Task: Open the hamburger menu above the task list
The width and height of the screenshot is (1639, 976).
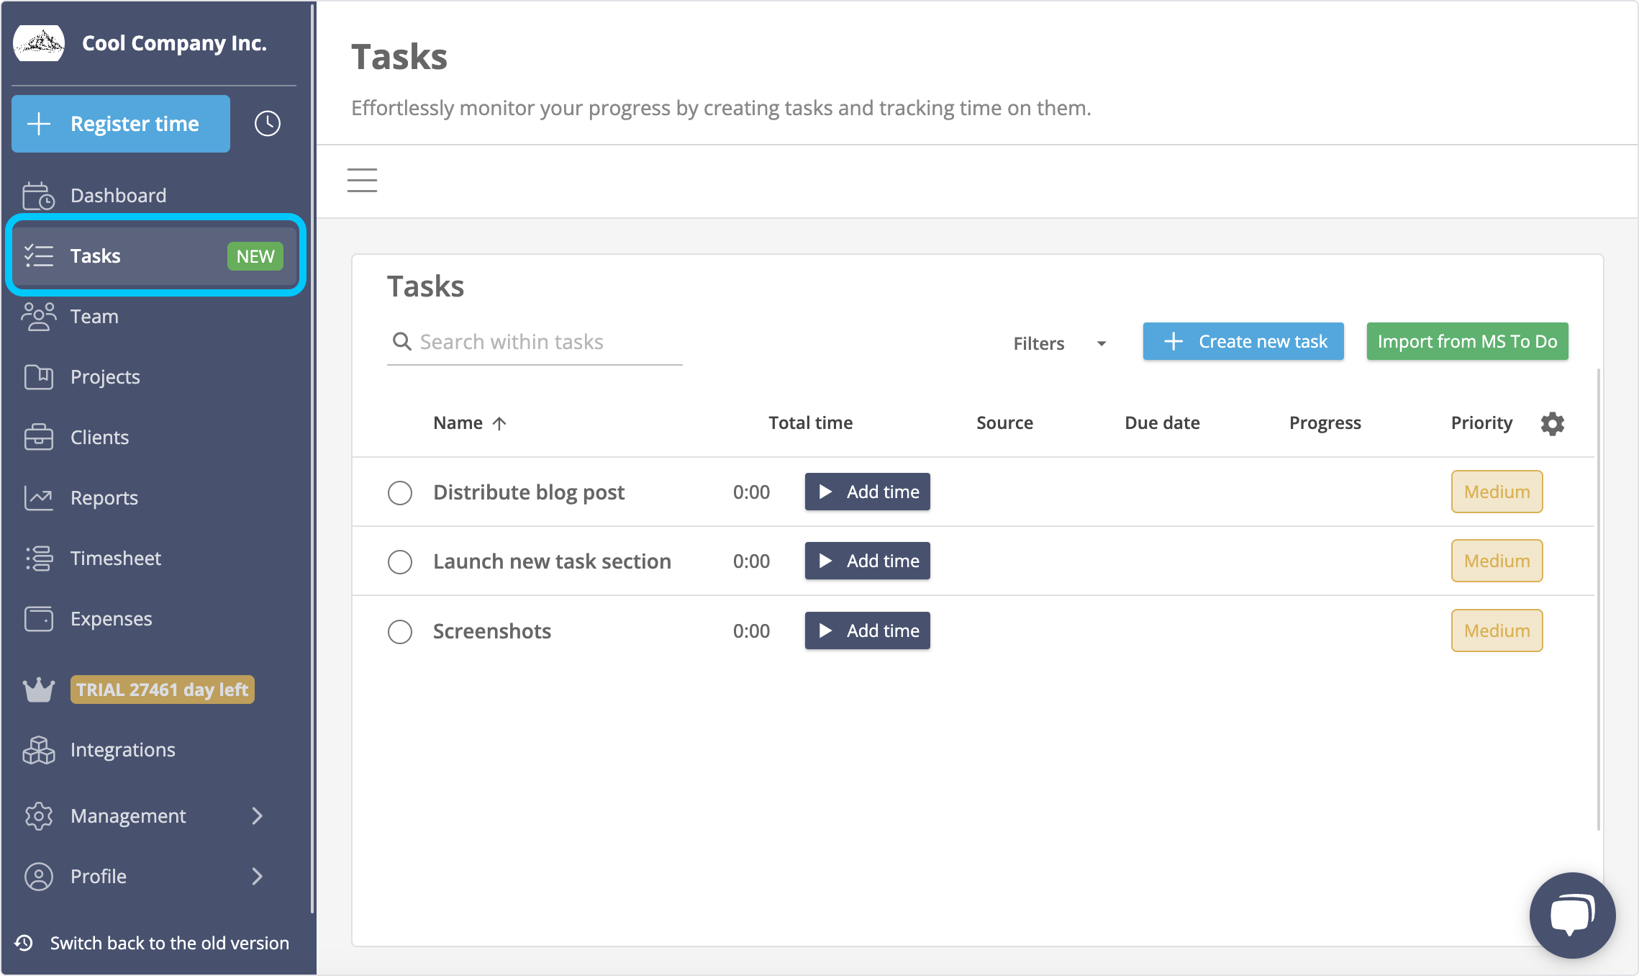Action: 362,180
